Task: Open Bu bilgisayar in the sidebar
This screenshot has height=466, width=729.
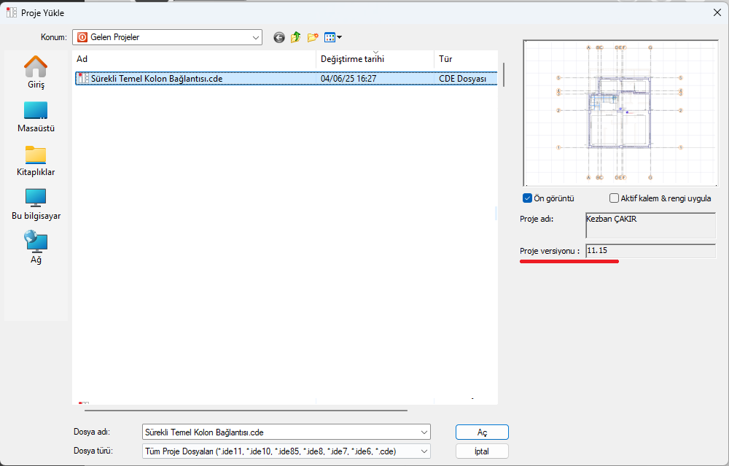Action: click(36, 205)
